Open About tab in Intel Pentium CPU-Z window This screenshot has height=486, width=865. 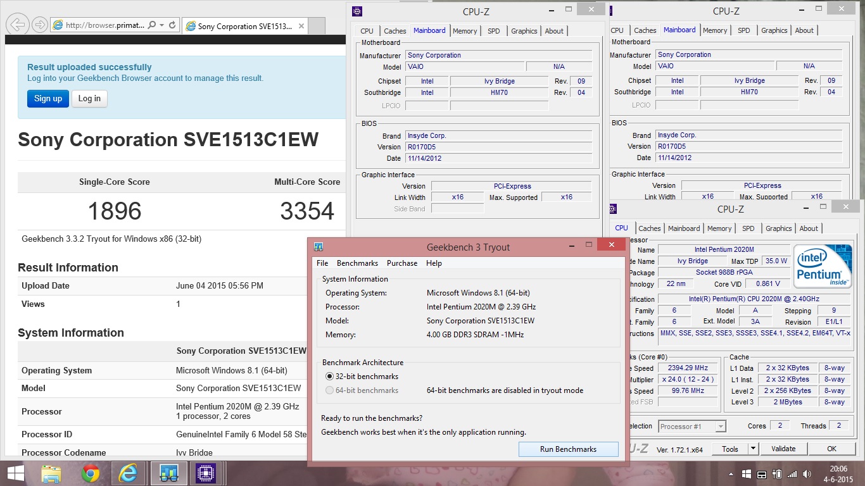[809, 228]
